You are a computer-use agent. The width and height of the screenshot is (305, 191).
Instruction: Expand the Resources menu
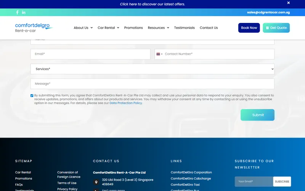tap(158, 28)
